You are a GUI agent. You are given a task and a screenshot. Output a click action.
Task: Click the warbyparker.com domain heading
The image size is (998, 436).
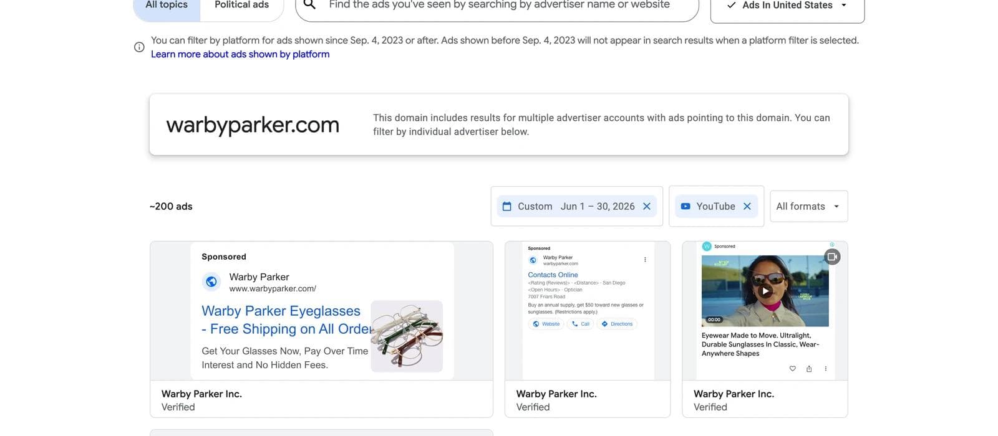[x=253, y=125]
